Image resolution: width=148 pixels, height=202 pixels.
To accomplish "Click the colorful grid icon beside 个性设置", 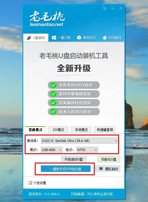I will point(30,183).
